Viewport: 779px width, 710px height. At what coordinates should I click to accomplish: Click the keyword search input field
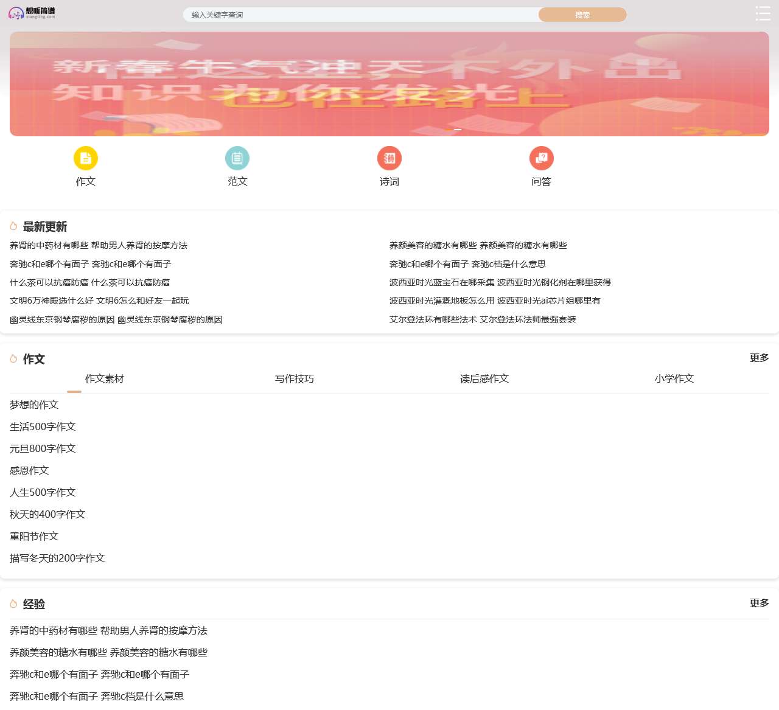[359, 15]
